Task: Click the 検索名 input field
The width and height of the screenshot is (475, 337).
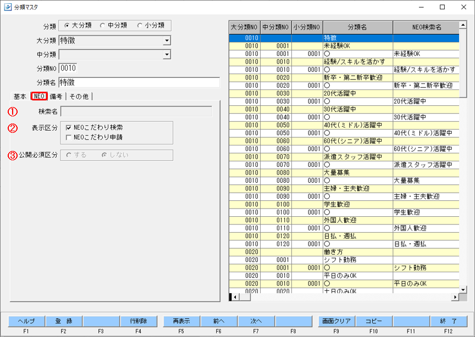Action: point(136,111)
